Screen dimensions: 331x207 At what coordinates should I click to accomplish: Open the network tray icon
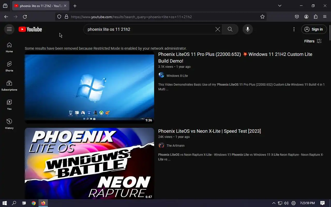pos(280,203)
